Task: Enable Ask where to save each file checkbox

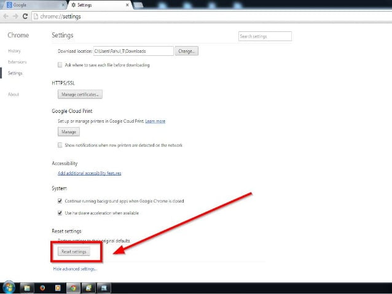Action: pyautogui.click(x=60, y=65)
